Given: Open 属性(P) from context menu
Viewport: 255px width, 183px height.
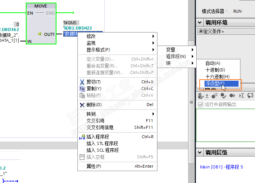Looking at the screenshot, I should (117, 166).
